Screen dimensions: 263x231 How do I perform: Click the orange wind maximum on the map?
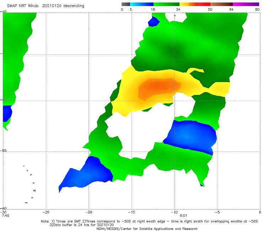159,87
